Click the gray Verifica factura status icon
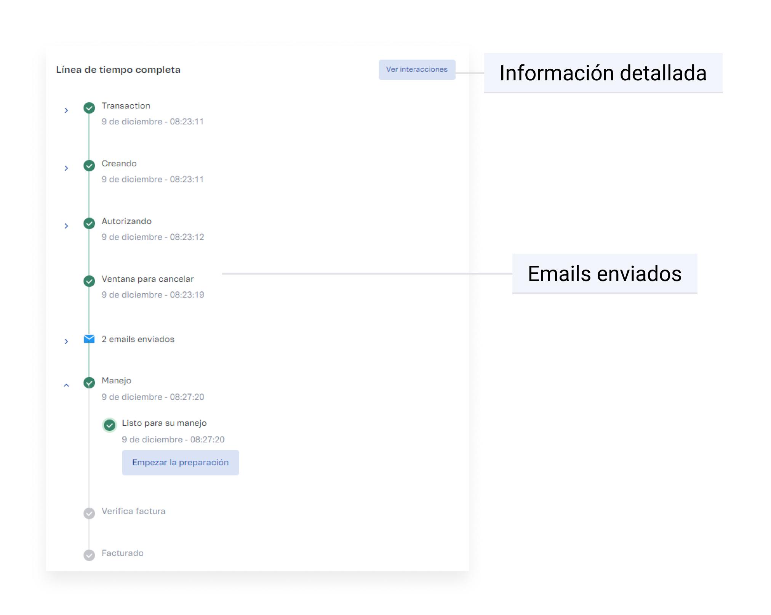 89,513
